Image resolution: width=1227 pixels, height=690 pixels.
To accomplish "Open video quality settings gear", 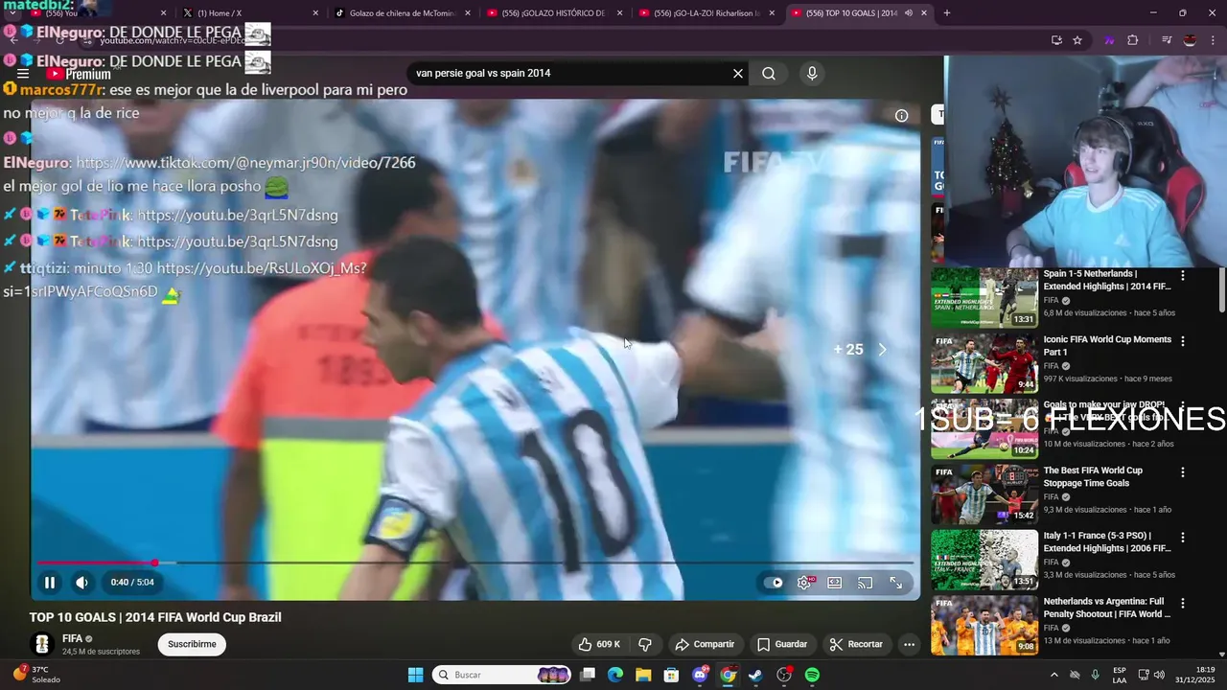I will click(804, 582).
